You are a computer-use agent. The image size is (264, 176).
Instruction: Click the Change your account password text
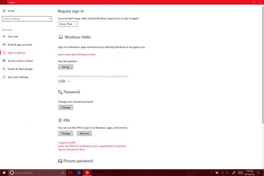76,102
